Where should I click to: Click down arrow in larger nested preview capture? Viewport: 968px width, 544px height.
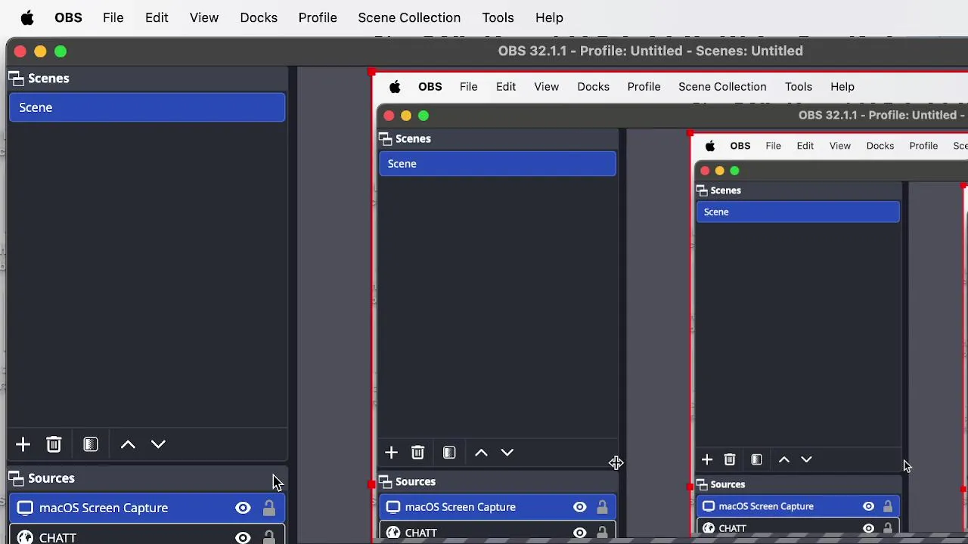507,453
